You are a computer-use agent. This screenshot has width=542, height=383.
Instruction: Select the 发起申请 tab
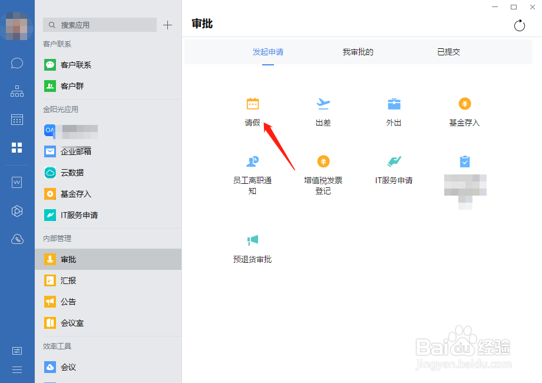tap(268, 52)
